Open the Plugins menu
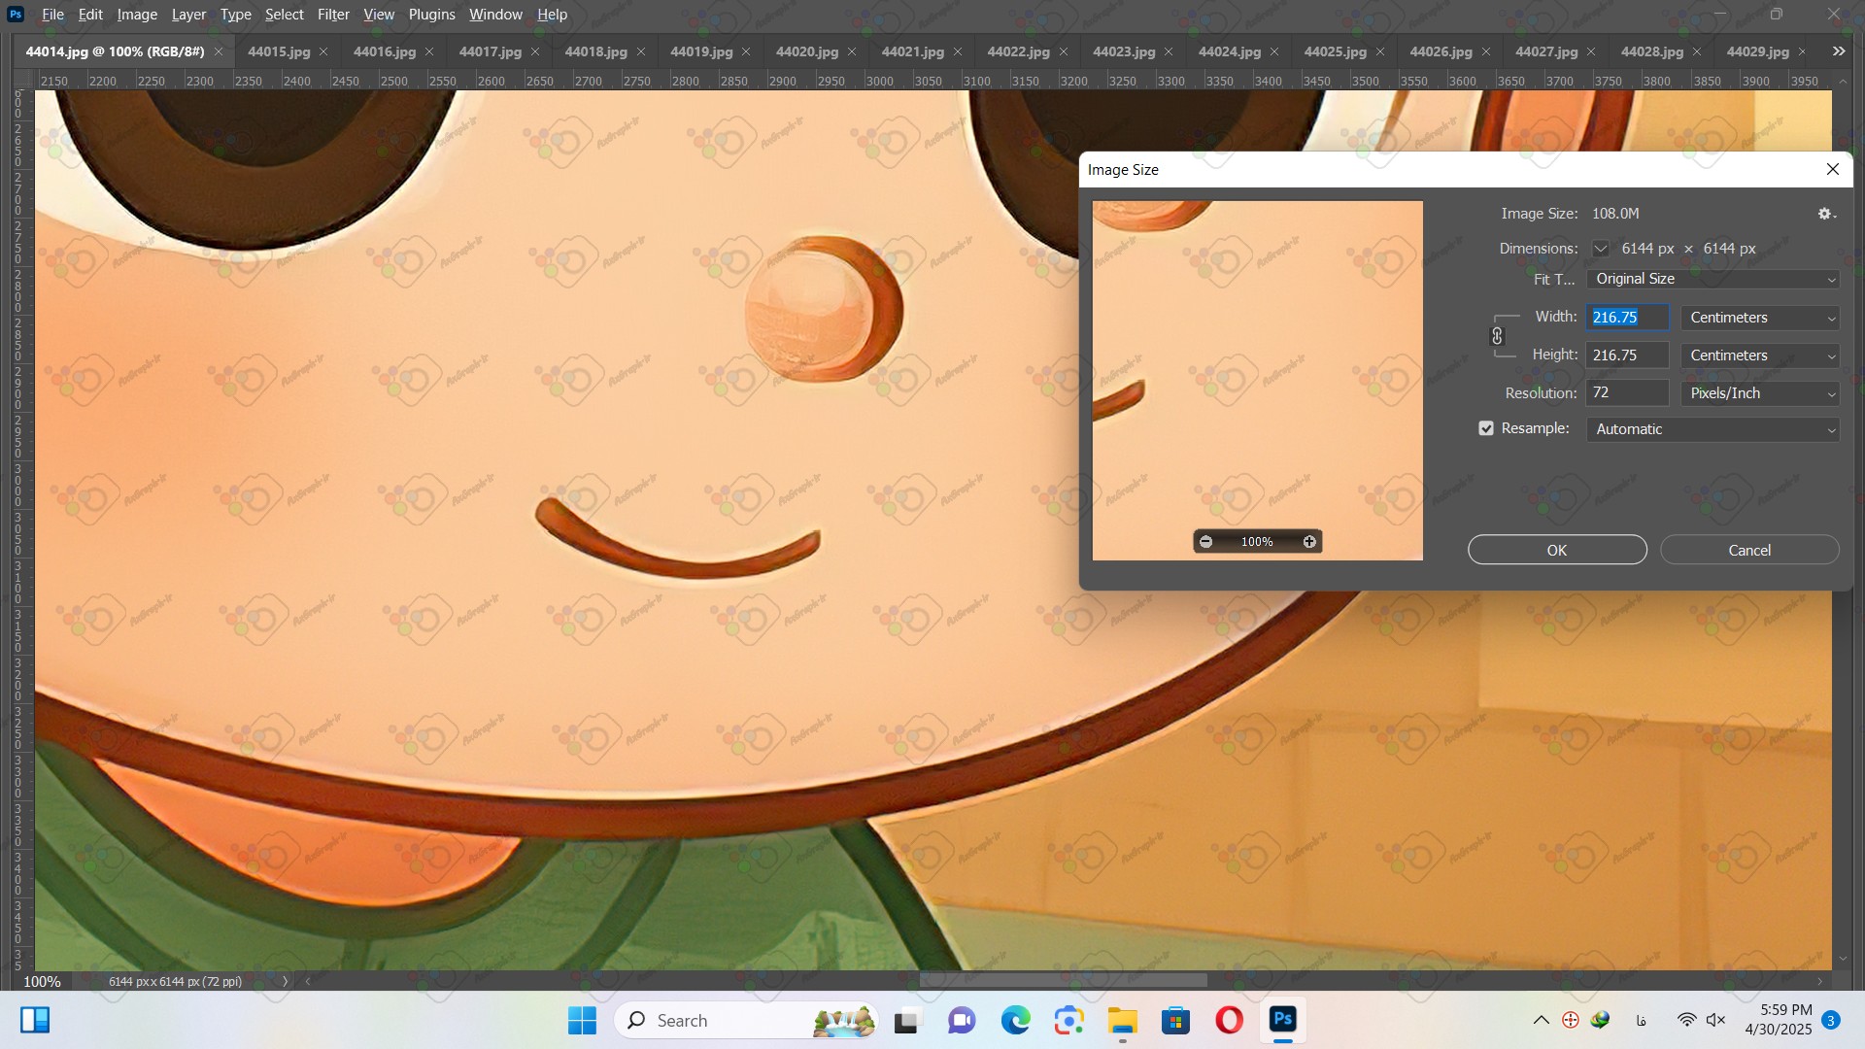Viewport: 1865px width, 1049px height. click(431, 15)
